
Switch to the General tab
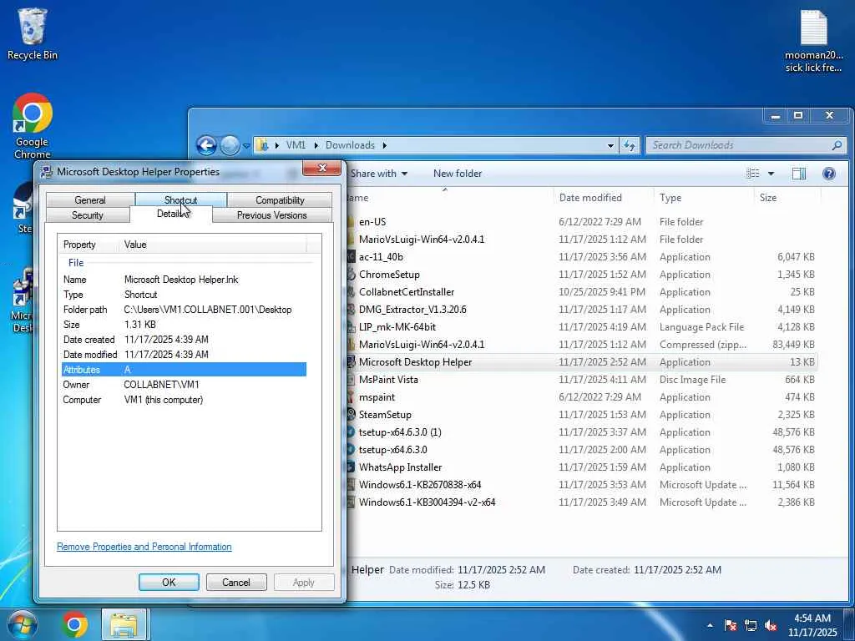pyautogui.click(x=90, y=200)
